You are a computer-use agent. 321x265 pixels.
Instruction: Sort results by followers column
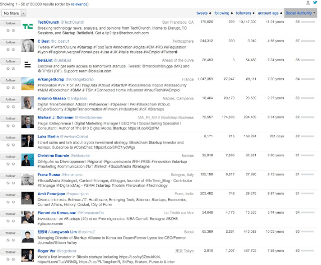click(245, 13)
